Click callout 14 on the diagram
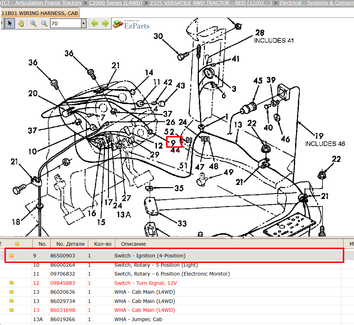 (x=149, y=73)
